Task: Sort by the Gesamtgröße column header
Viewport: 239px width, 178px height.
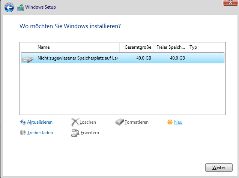Action: tap(137, 47)
